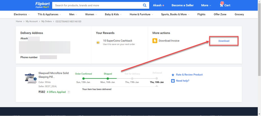The image size is (261, 116).
Task: Click the Need help question mark icon
Action: [173, 81]
